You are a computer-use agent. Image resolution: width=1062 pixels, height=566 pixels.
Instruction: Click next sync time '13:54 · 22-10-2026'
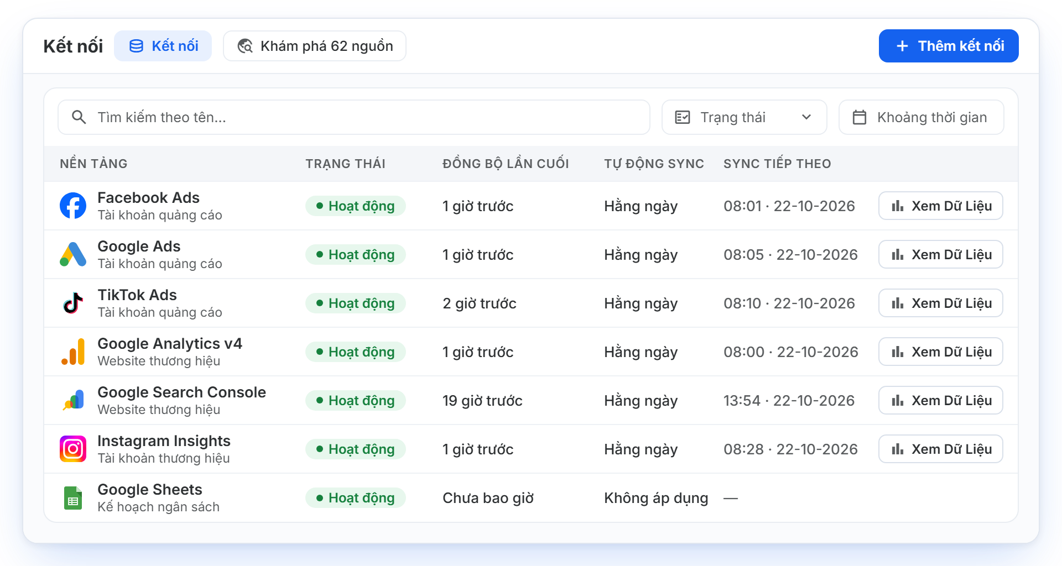pos(789,401)
